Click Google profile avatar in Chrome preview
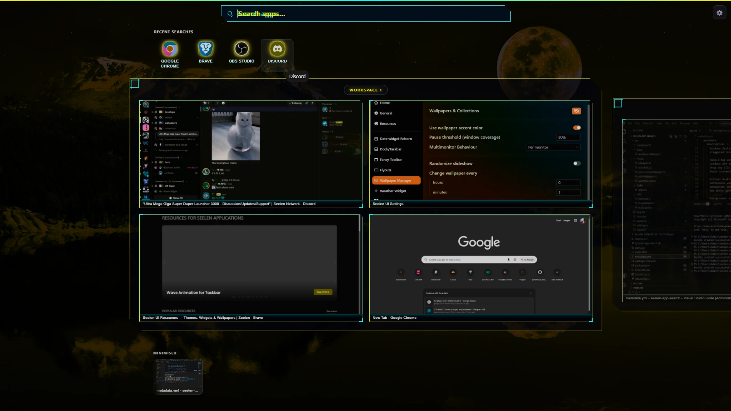The height and width of the screenshot is (411, 731). pyautogui.click(x=582, y=221)
